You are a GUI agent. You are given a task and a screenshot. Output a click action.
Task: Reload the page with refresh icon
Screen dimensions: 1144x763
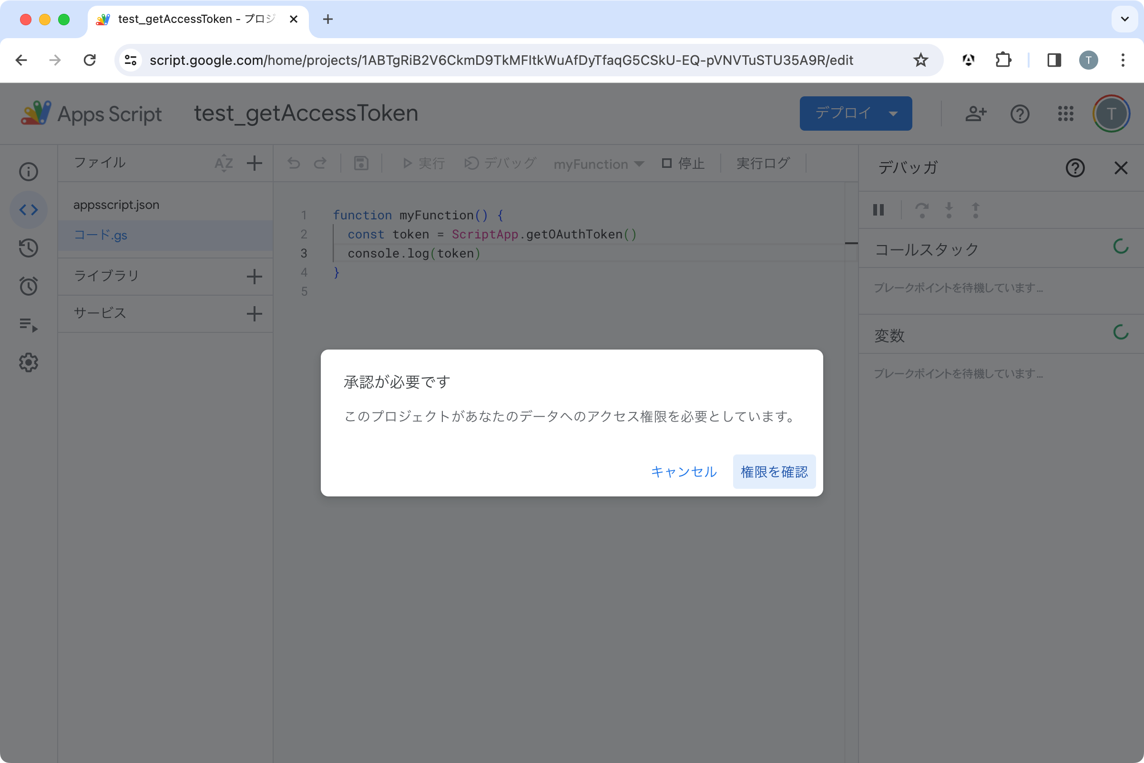click(x=90, y=60)
